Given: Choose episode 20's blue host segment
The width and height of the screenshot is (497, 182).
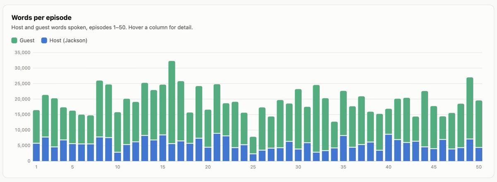Looking at the screenshot, I should click(x=208, y=154).
